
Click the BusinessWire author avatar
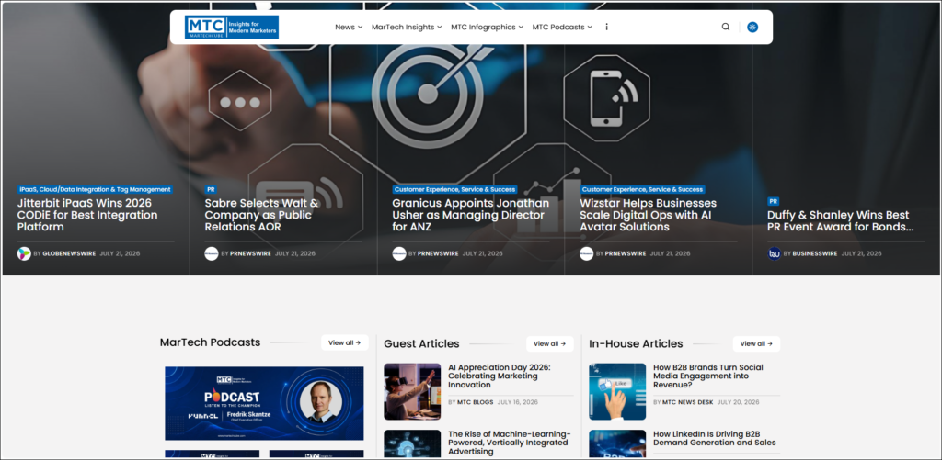pyautogui.click(x=775, y=253)
